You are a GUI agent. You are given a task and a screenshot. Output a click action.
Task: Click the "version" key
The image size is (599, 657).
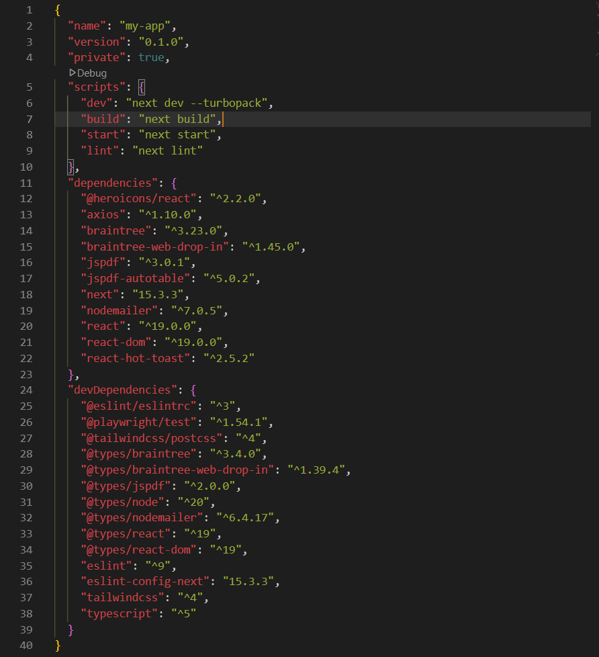(x=97, y=42)
